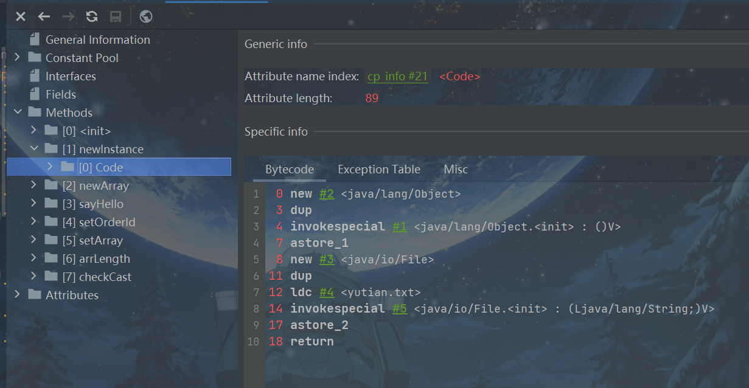Click the globe browser icon

pyautogui.click(x=145, y=16)
